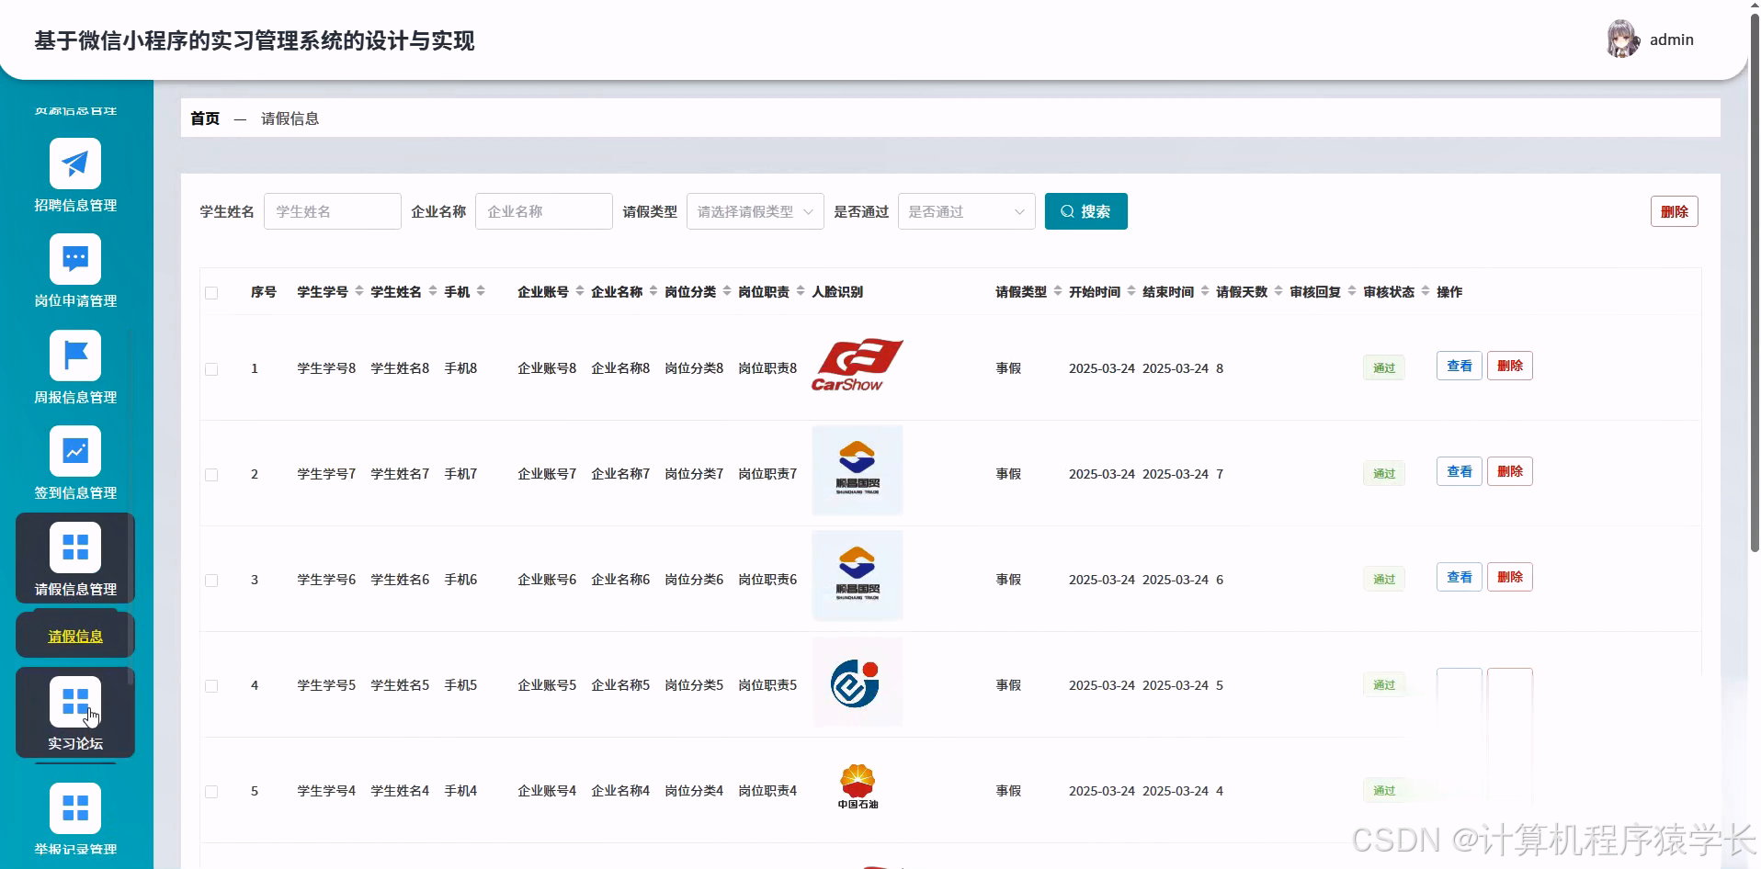Select the 签到信息管理 chart icon
The image size is (1761, 869).
click(x=75, y=451)
